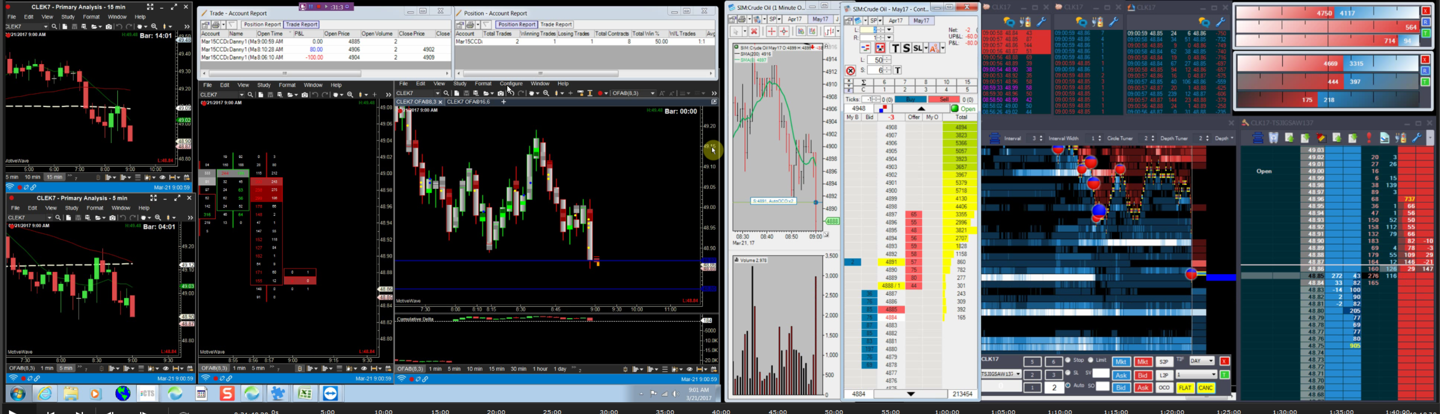
Task: Open the Configure menu
Action: point(511,84)
